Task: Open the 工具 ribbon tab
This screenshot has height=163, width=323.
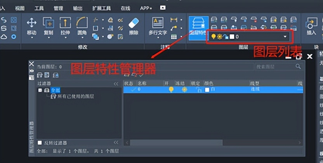Action: [39, 8]
